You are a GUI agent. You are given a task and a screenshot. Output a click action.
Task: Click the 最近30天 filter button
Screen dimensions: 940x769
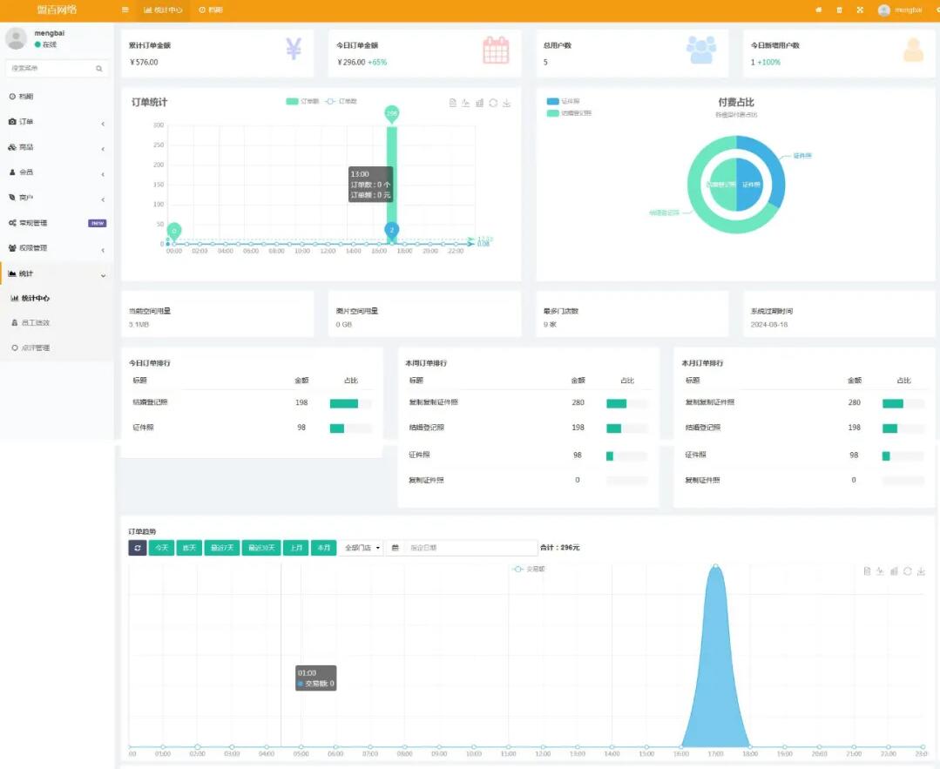click(x=260, y=548)
